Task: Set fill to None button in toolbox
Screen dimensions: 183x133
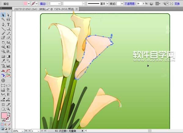Action: 9,124
